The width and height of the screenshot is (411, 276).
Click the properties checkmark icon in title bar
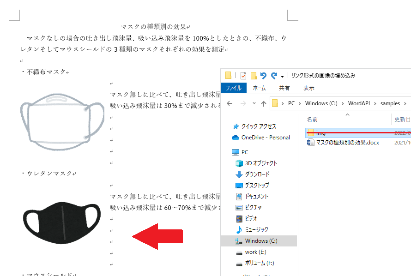coord(243,76)
